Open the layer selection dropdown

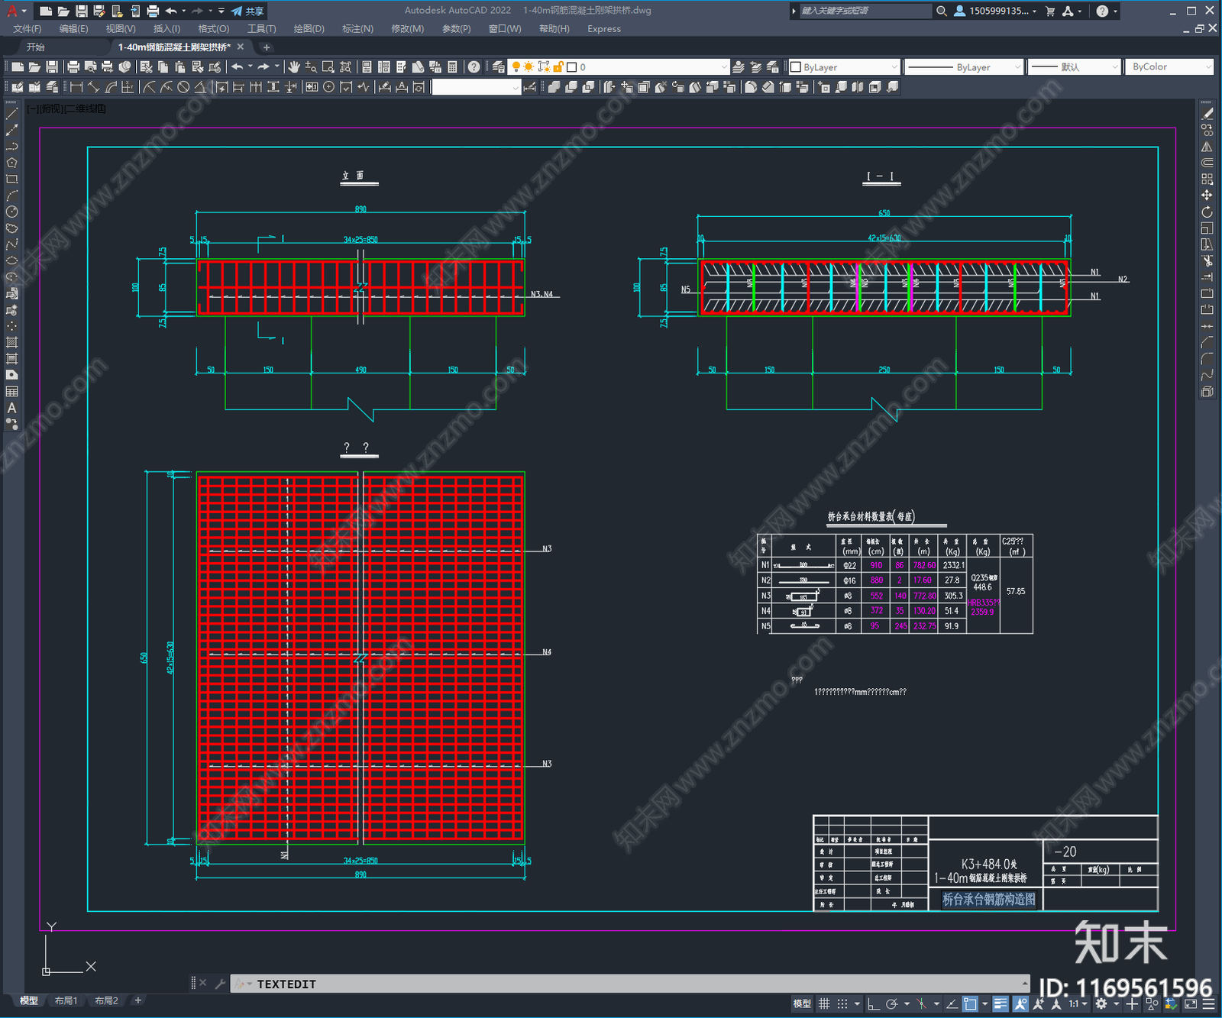[x=619, y=67]
